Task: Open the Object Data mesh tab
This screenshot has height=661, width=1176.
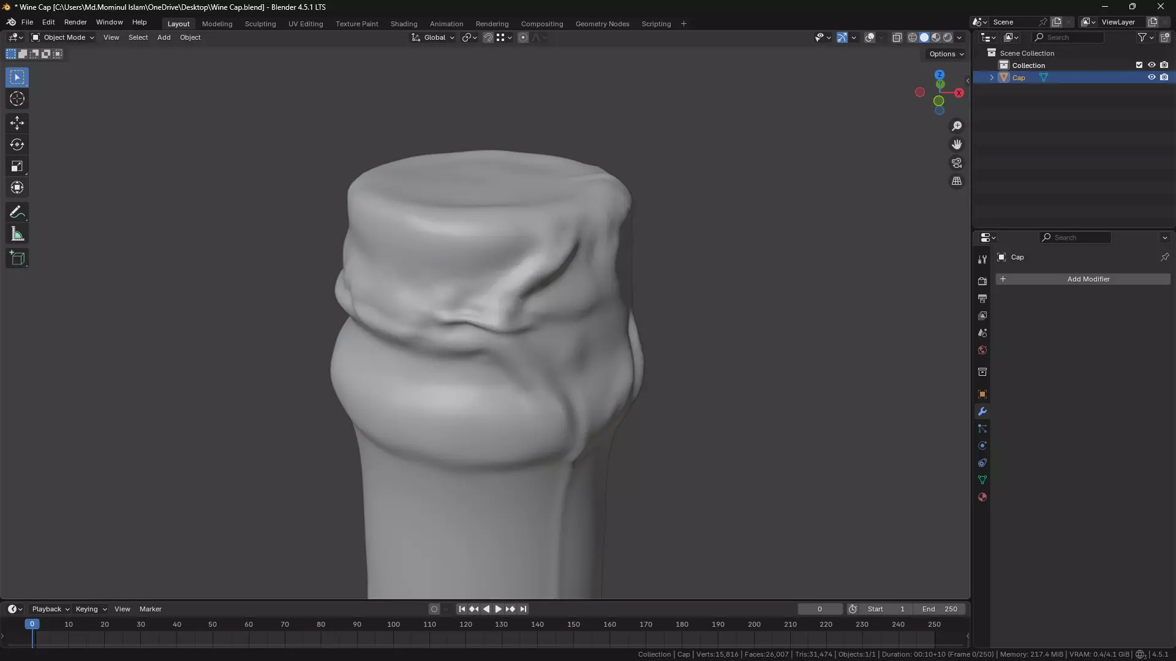Action: [x=982, y=480]
